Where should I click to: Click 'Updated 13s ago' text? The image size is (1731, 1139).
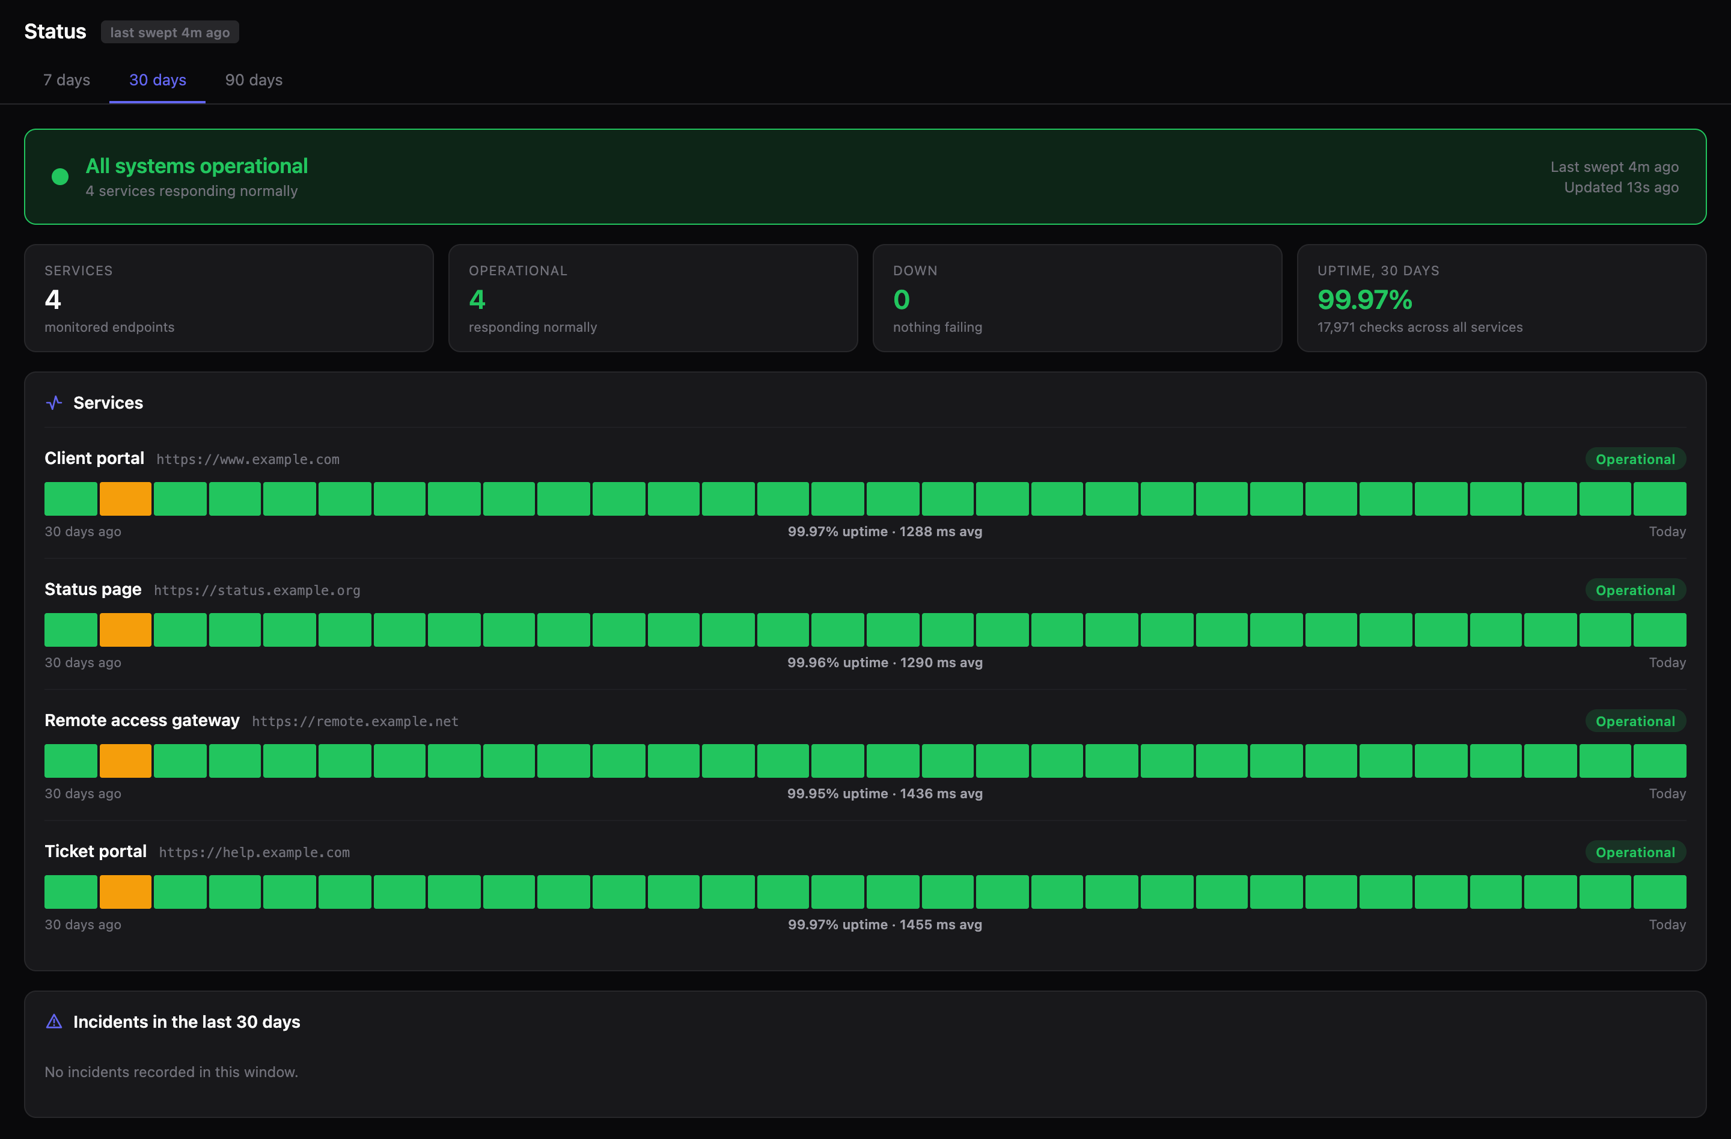click(x=1621, y=188)
